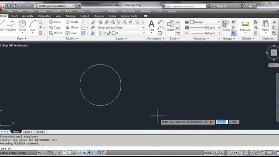Click the [2D Wireframe] visual style label
This screenshot has height=157, width=279.
click(x=18, y=45)
